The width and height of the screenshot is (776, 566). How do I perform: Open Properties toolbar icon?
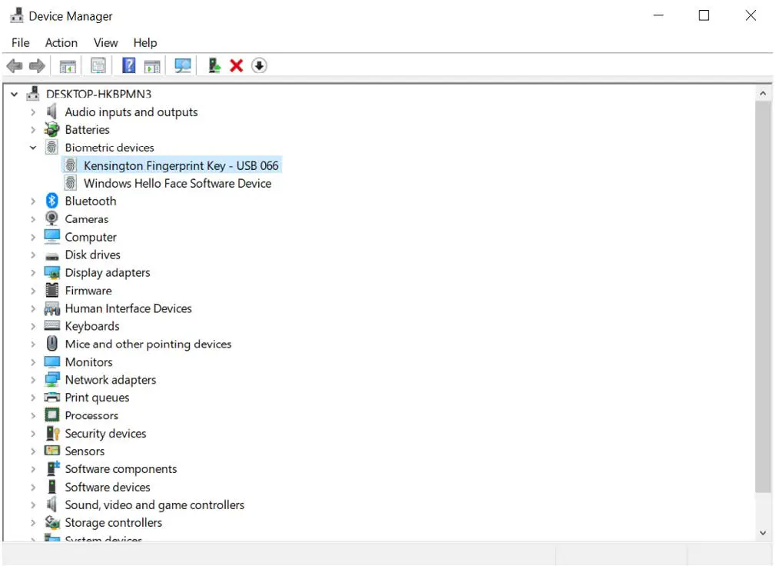click(98, 65)
